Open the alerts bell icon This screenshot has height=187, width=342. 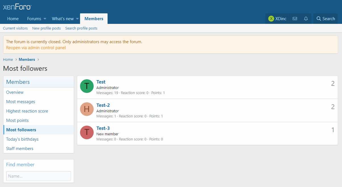(x=306, y=19)
